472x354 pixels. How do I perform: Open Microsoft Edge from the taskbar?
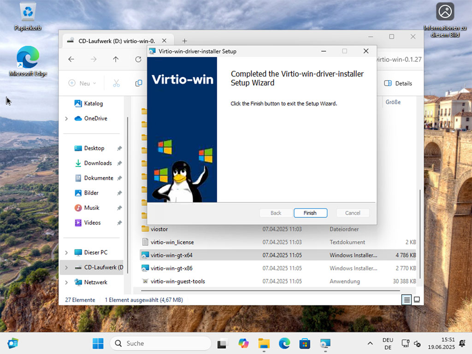[x=284, y=343]
